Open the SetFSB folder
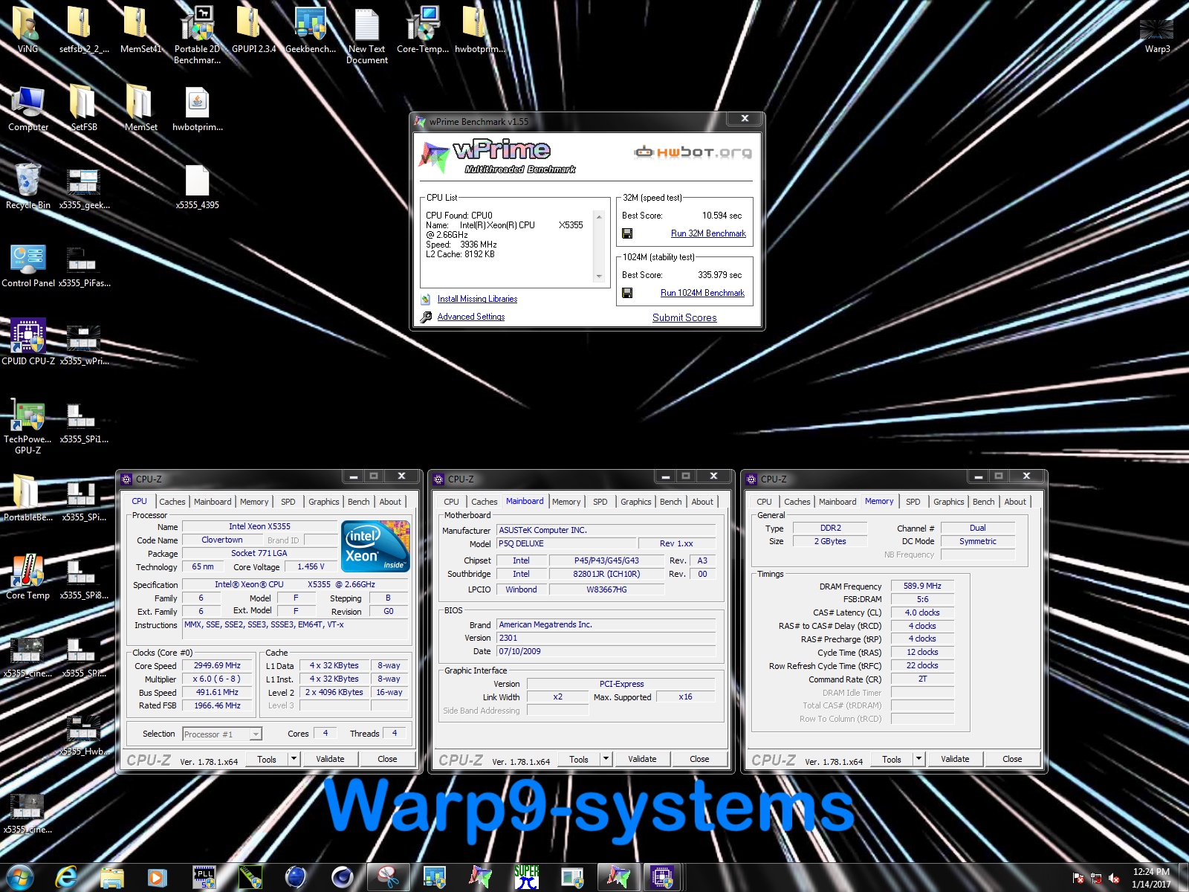 [x=83, y=108]
